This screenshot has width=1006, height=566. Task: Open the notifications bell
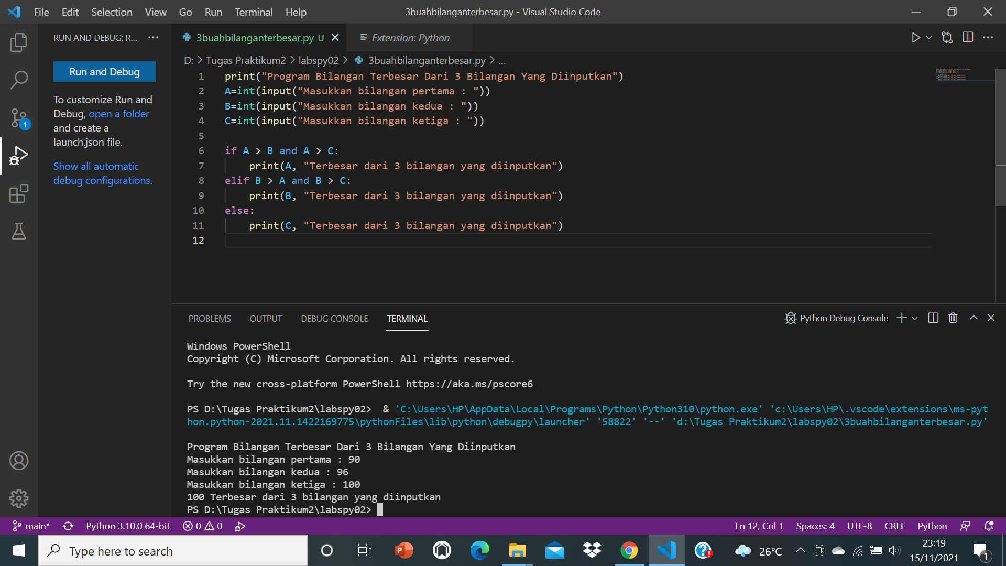coord(989,526)
